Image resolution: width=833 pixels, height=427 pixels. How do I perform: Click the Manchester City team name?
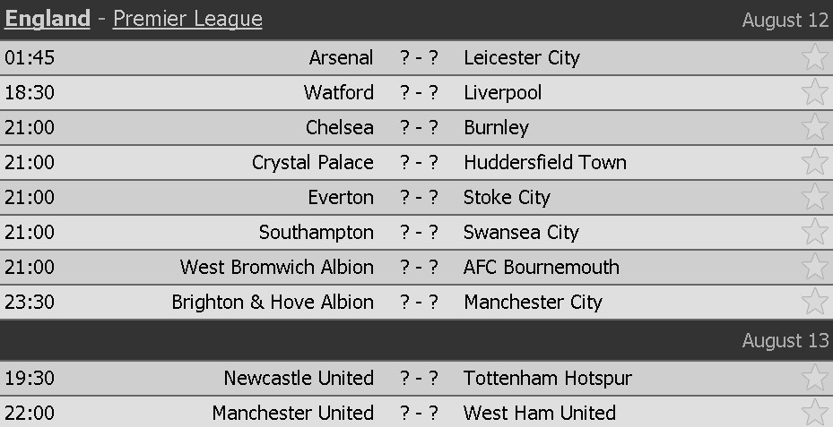coord(533,302)
